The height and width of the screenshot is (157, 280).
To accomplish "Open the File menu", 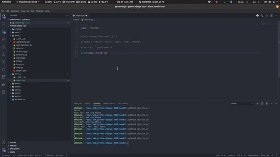I will pyautogui.click(x=2, y=11).
